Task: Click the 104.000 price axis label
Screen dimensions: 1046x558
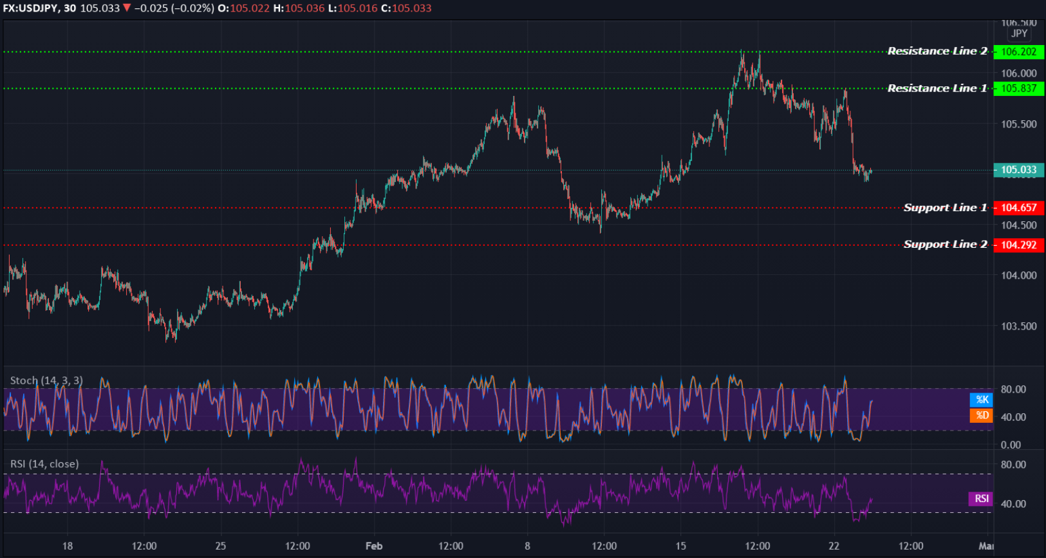Action: point(1019,275)
